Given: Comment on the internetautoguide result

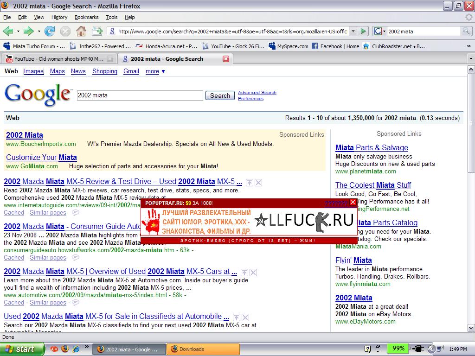Looking at the screenshot, I should tap(76, 212).
